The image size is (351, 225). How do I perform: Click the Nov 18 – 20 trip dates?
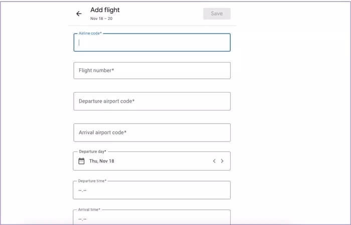click(100, 18)
